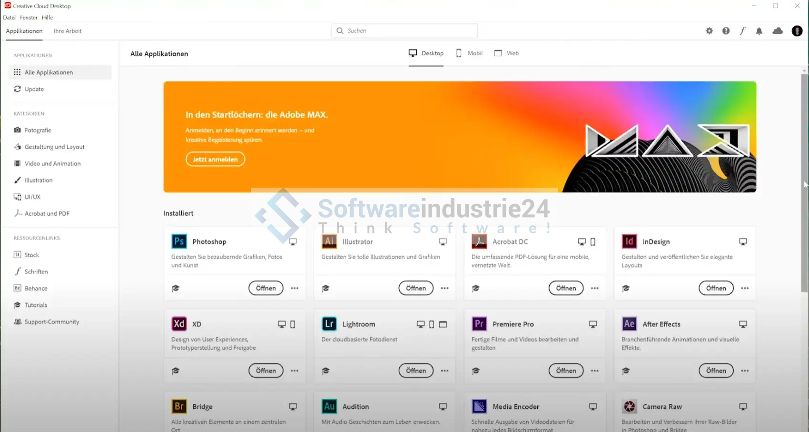Click Öffnen for InDesign
The image size is (809, 432).
716,288
